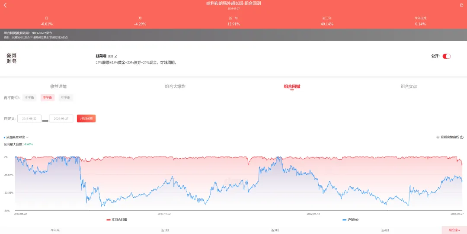Open the 成立来 range dropdown
The width and height of the screenshot is (467, 234).
(x=454, y=230)
